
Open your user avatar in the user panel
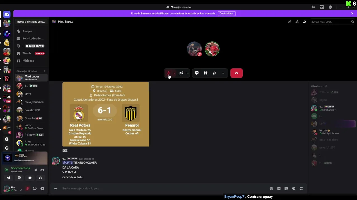click(x=6, y=189)
